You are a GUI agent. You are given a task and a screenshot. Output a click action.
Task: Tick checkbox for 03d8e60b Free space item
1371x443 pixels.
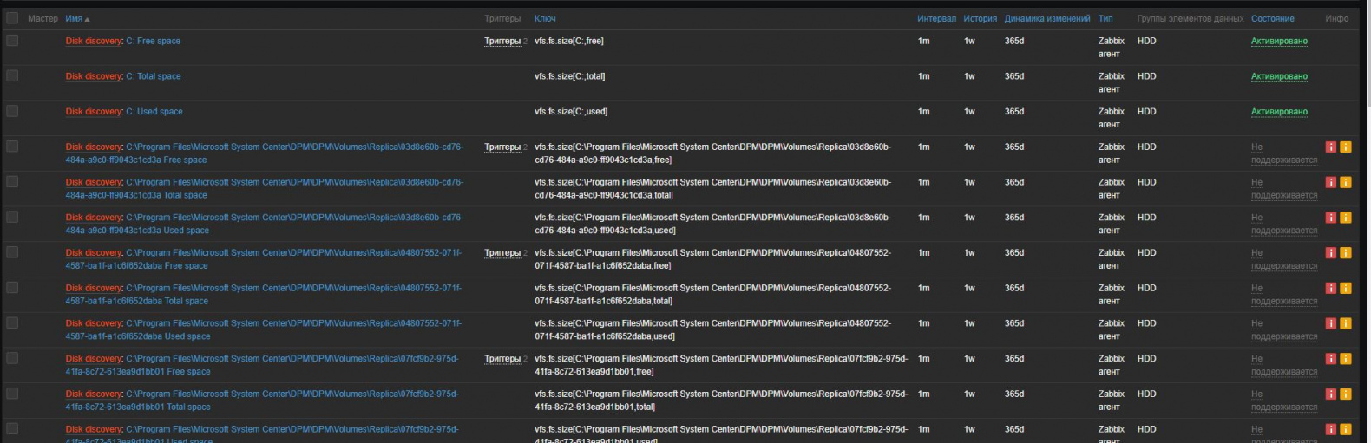[x=12, y=147]
